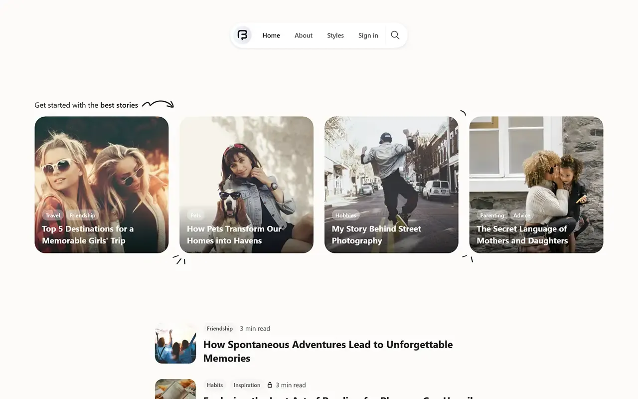Viewport: 638px width, 399px height.
Task: Select the Travel tag on girls' trip card
Action: tap(53, 215)
